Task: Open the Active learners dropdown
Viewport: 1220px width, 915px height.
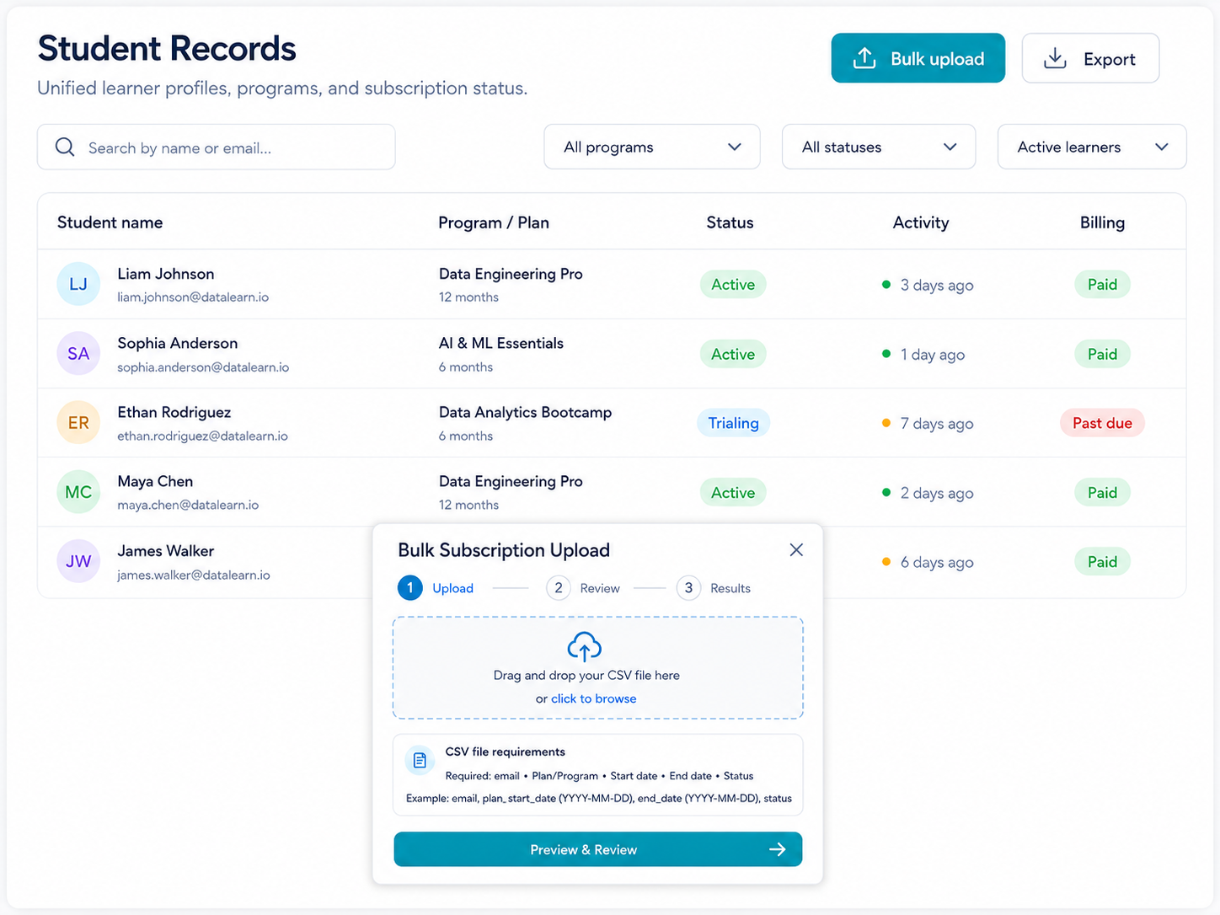Action: 1092,147
